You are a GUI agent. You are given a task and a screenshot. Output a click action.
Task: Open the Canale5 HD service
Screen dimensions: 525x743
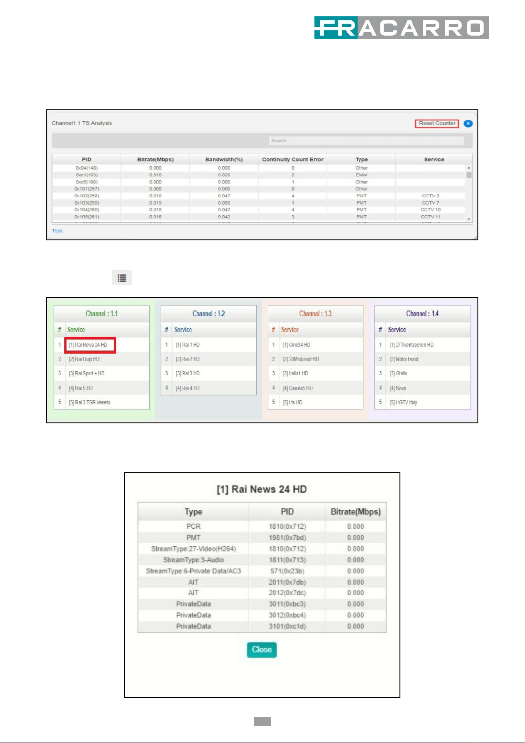tap(298, 388)
